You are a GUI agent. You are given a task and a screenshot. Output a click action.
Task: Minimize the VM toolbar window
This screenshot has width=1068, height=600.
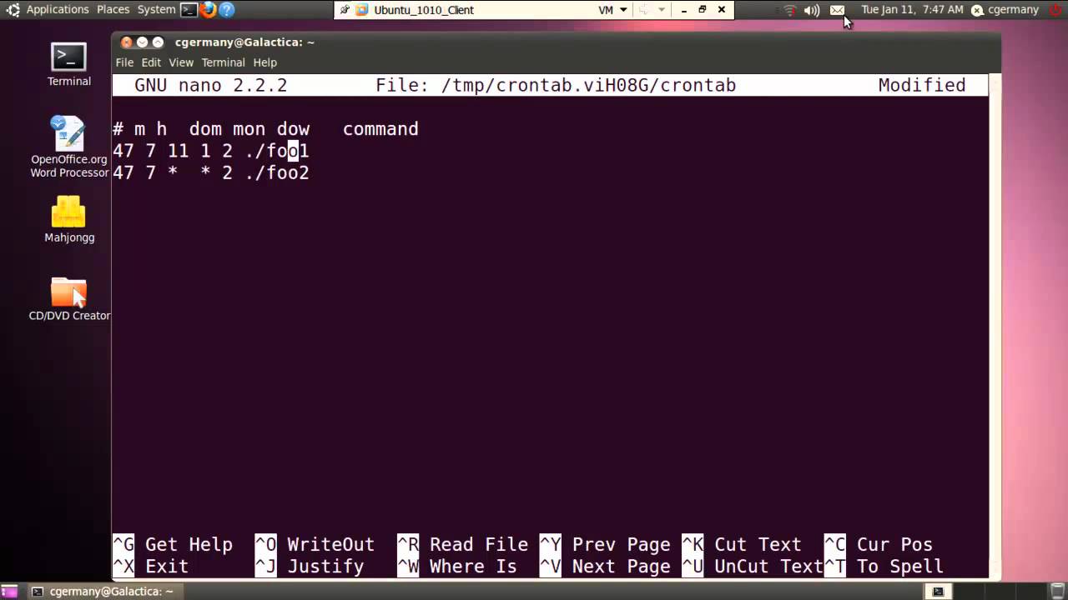point(683,10)
